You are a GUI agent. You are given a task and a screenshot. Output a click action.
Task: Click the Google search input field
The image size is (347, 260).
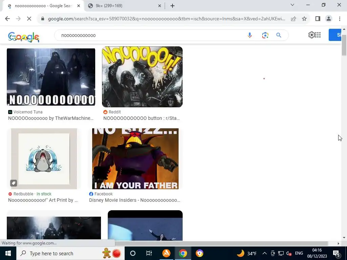tap(150, 35)
